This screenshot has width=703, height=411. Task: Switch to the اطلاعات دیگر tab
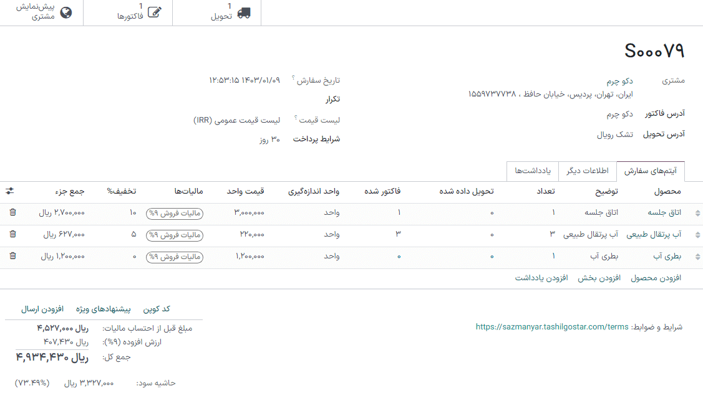(586, 171)
